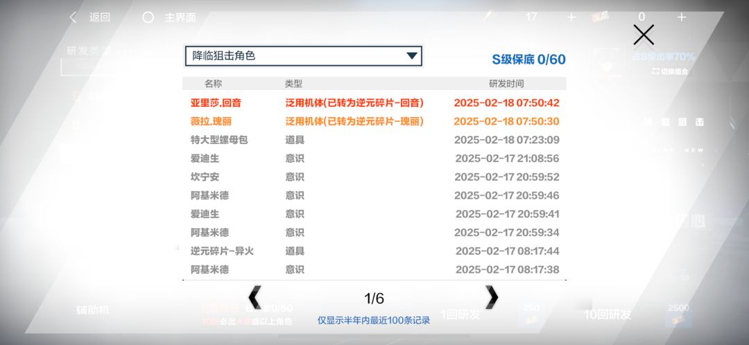
Task: Click 泛用机体(已转为逆元碎片-瑰丽) type cell
Action: click(354, 121)
